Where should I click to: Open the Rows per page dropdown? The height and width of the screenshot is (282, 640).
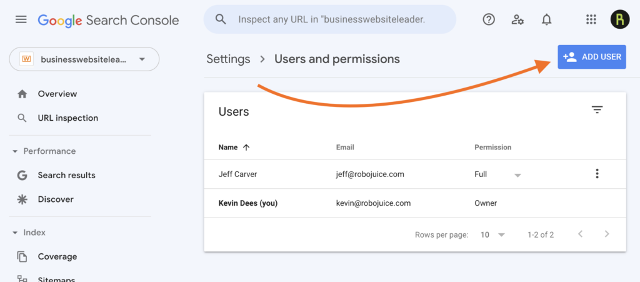point(492,235)
